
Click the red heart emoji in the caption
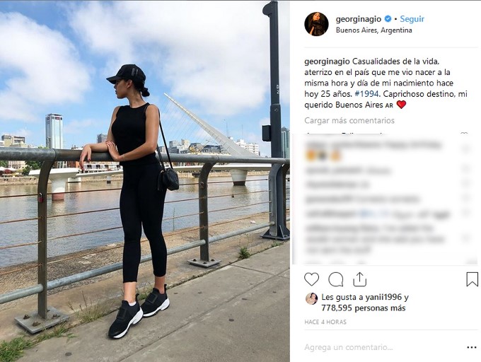401,105
